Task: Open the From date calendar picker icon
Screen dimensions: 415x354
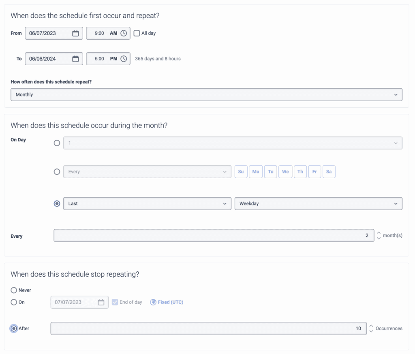Action: coord(75,33)
